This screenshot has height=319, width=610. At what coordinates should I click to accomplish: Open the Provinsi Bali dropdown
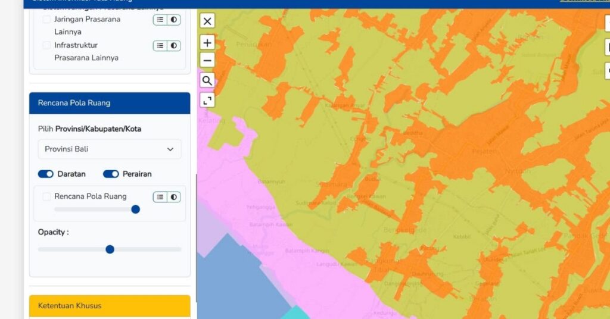[x=110, y=149]
